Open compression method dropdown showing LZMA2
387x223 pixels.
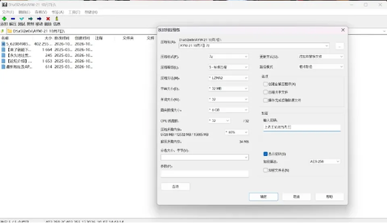click(228, 78)
